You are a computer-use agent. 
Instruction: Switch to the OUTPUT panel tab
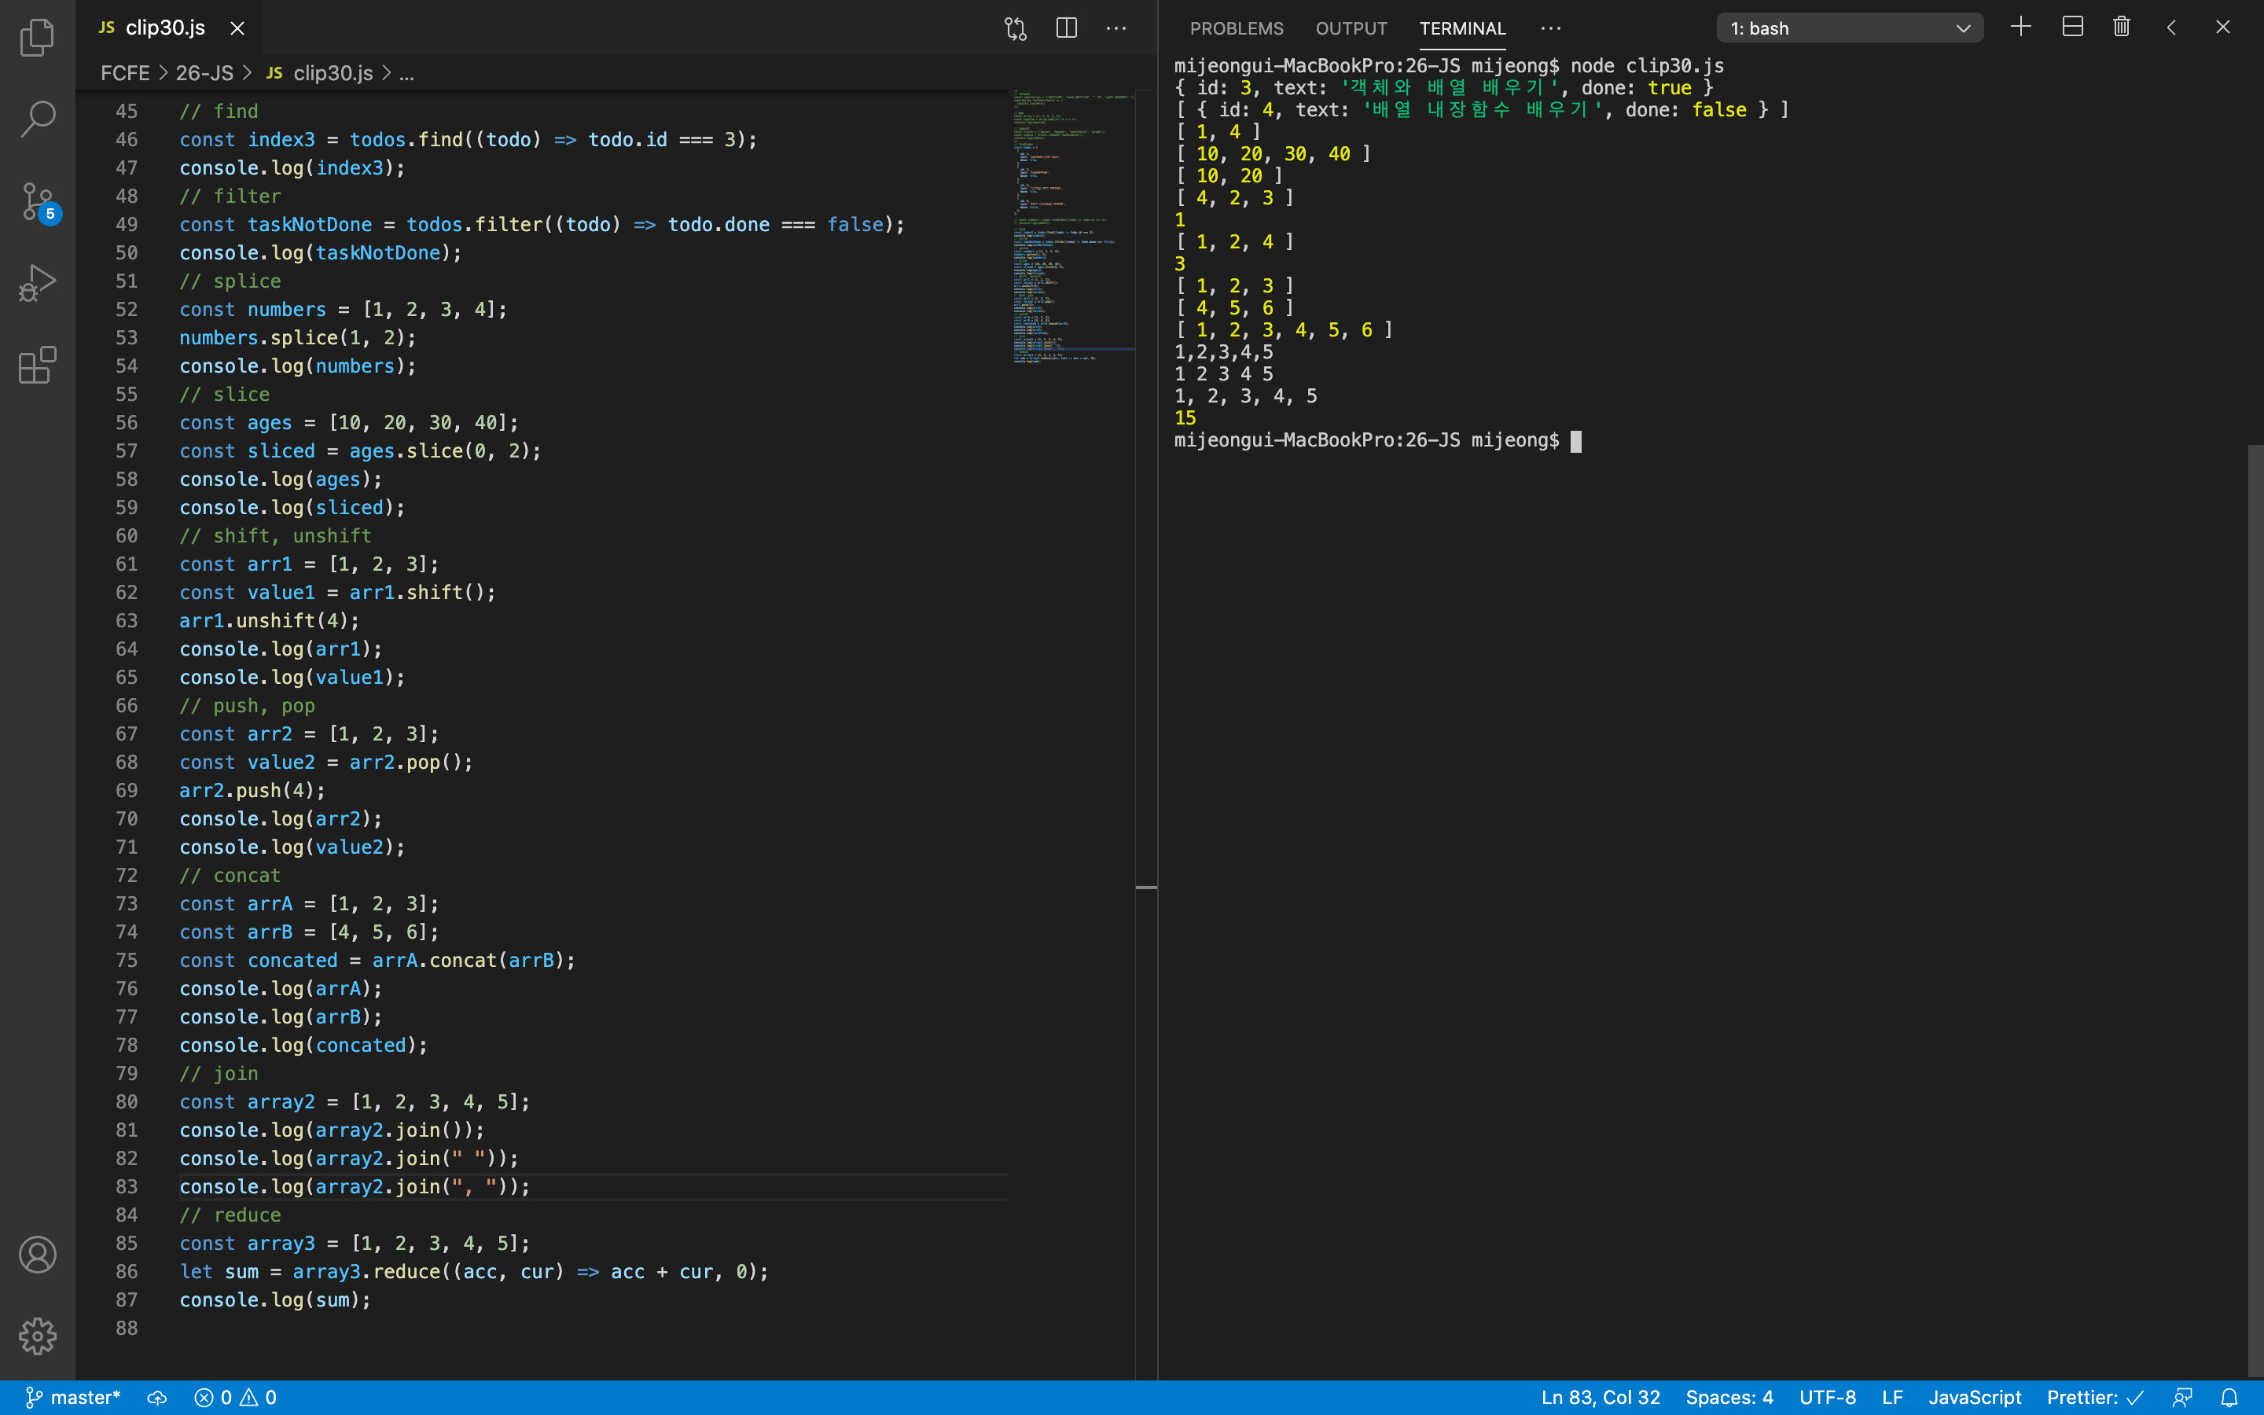(1351, 28)
